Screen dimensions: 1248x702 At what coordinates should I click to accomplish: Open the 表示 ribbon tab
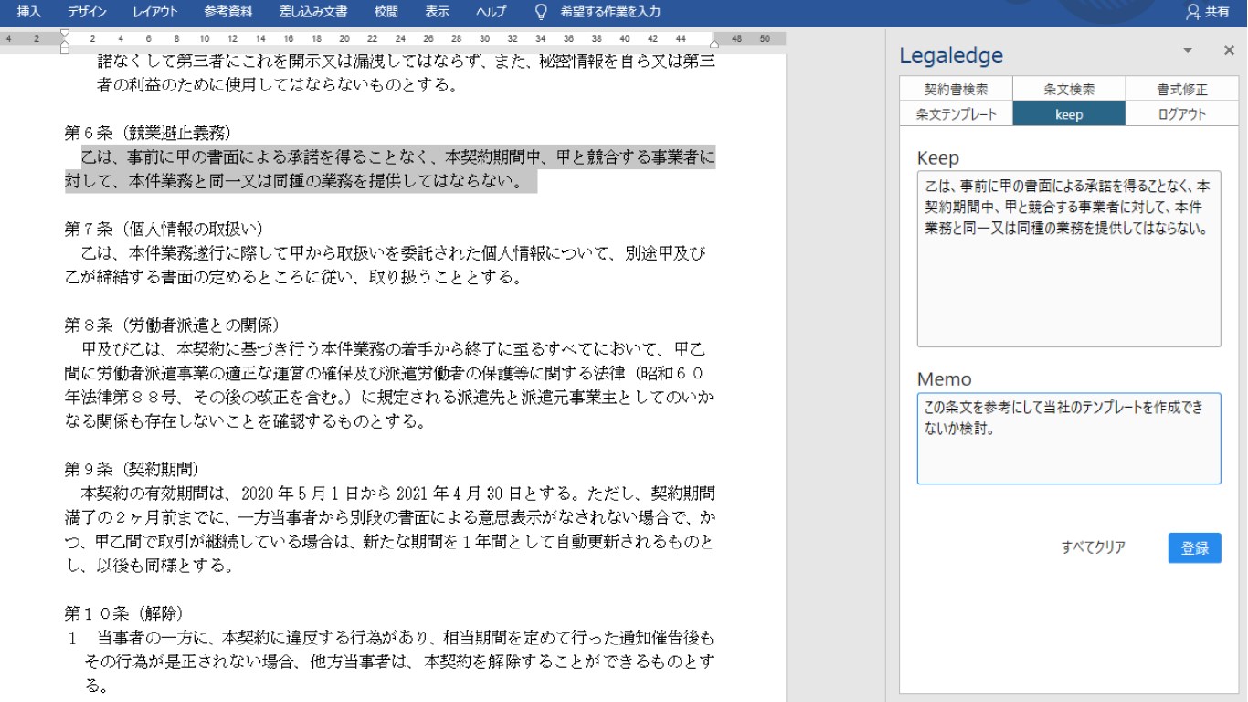point(438,12)
